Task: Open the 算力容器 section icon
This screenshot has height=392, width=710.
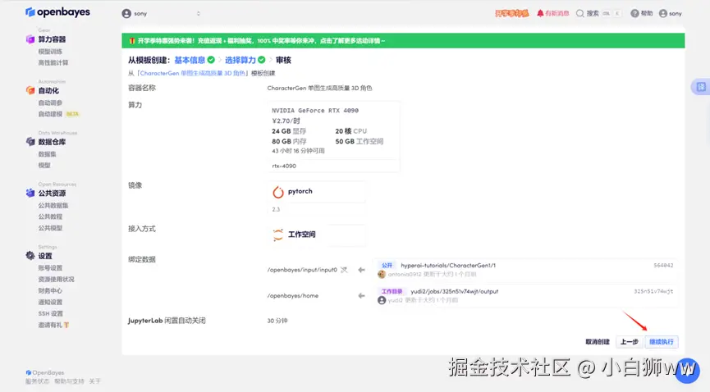Action: (30, 39)
